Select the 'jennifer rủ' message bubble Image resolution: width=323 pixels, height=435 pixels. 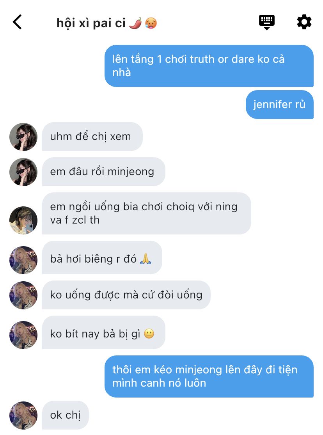click(280, 105)
